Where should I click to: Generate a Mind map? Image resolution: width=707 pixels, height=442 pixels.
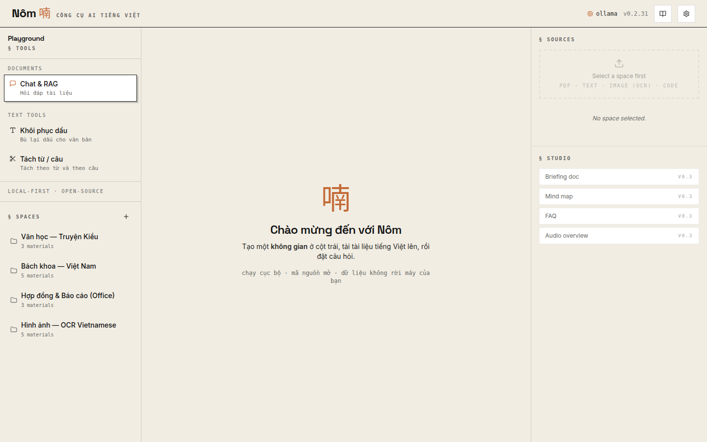click(619, 196)
